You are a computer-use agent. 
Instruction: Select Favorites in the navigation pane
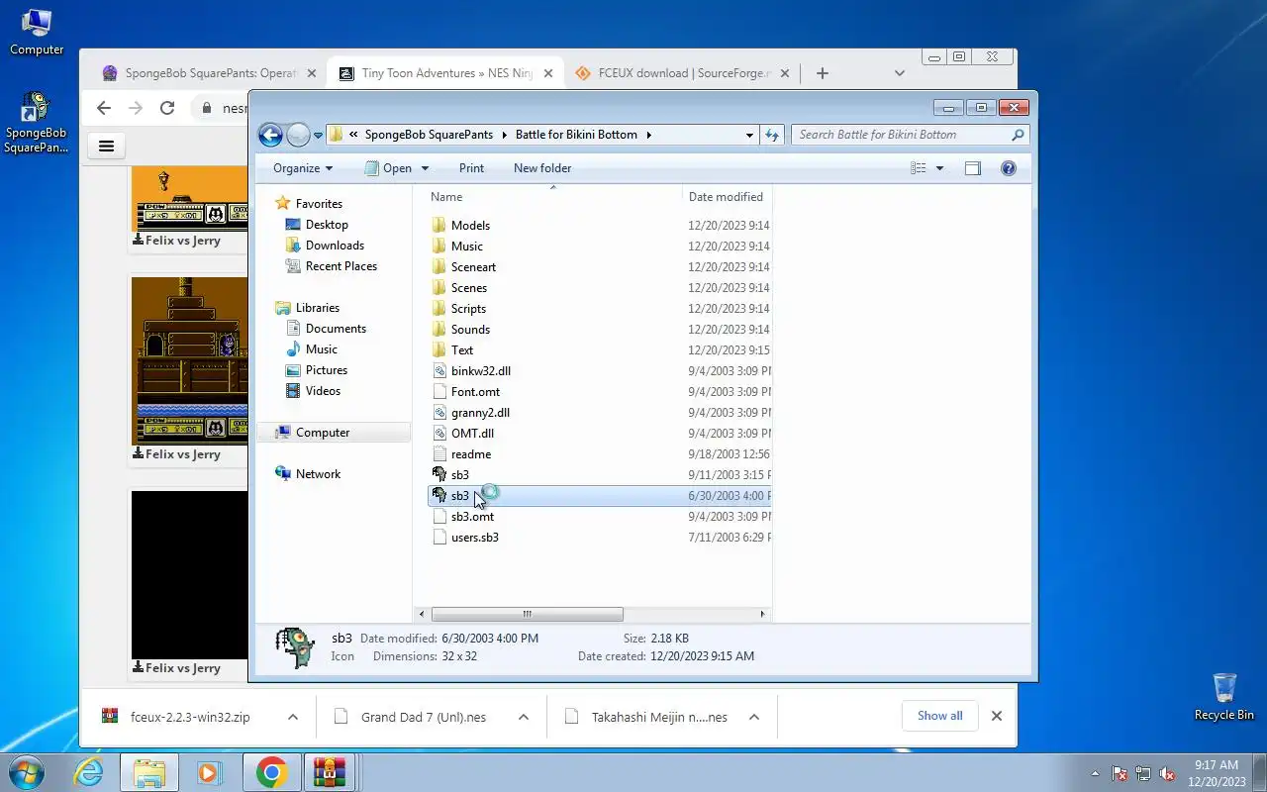[319, 204]
